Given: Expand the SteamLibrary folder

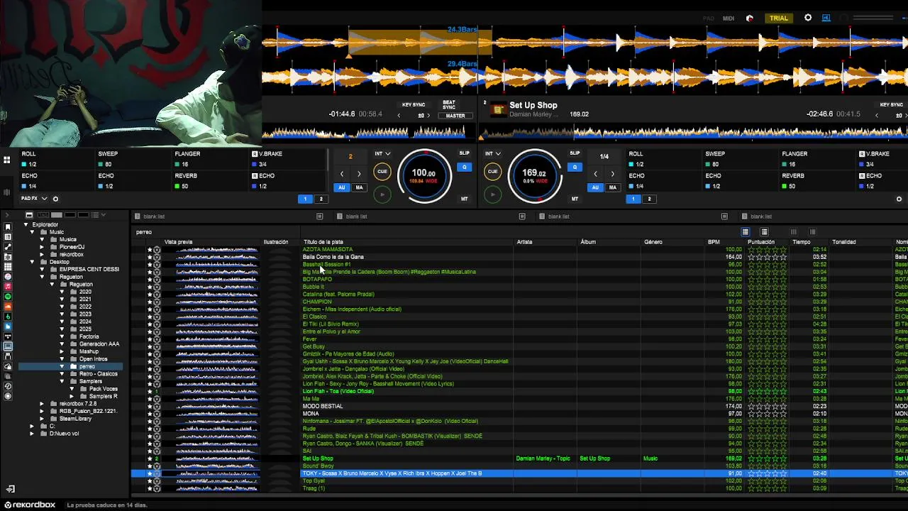Looking at the screenshot, I should pos(42,419).
